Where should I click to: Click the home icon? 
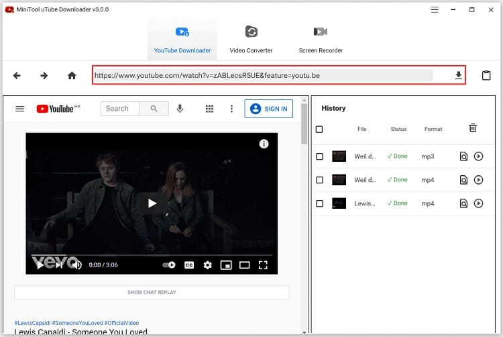[x=72, y=75]
